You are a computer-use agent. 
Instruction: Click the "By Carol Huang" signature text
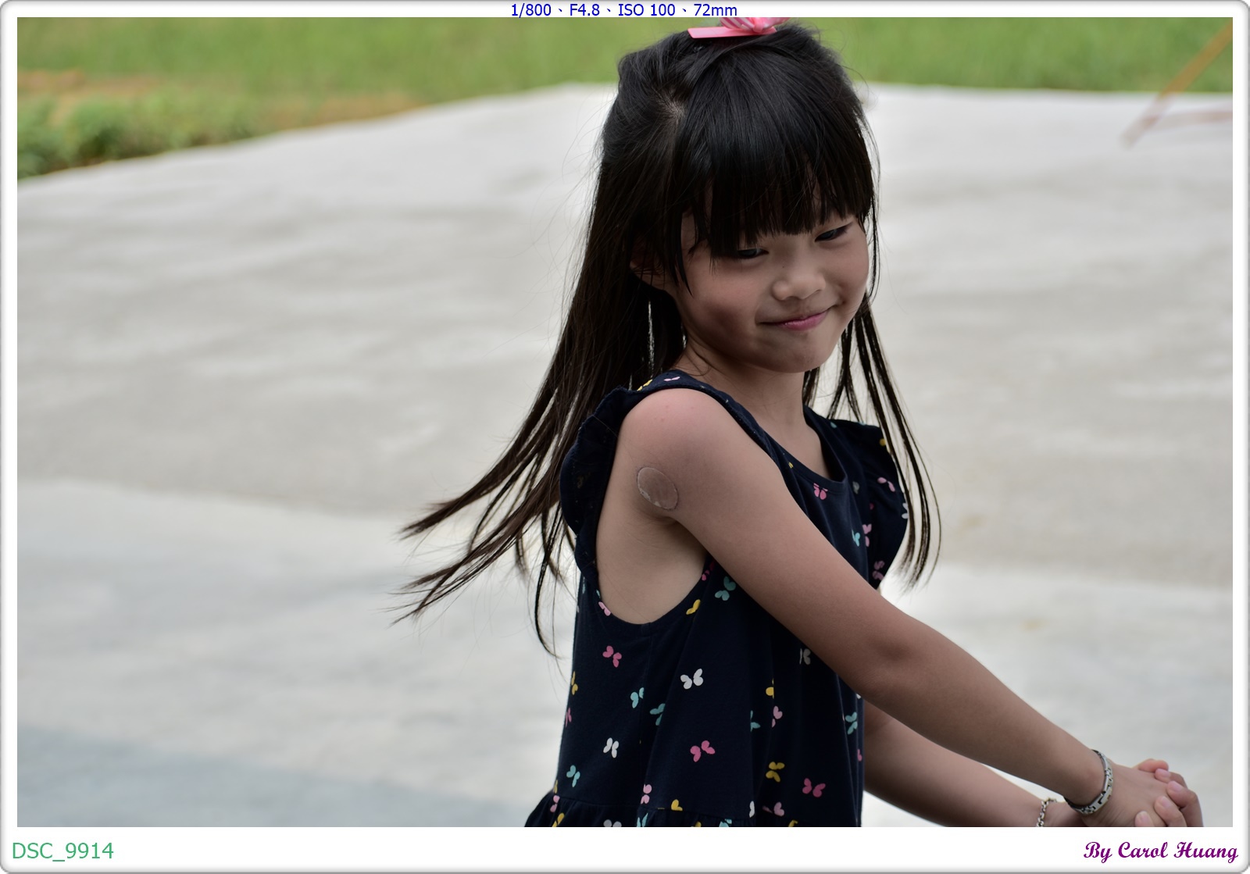tap(1160, 851)
